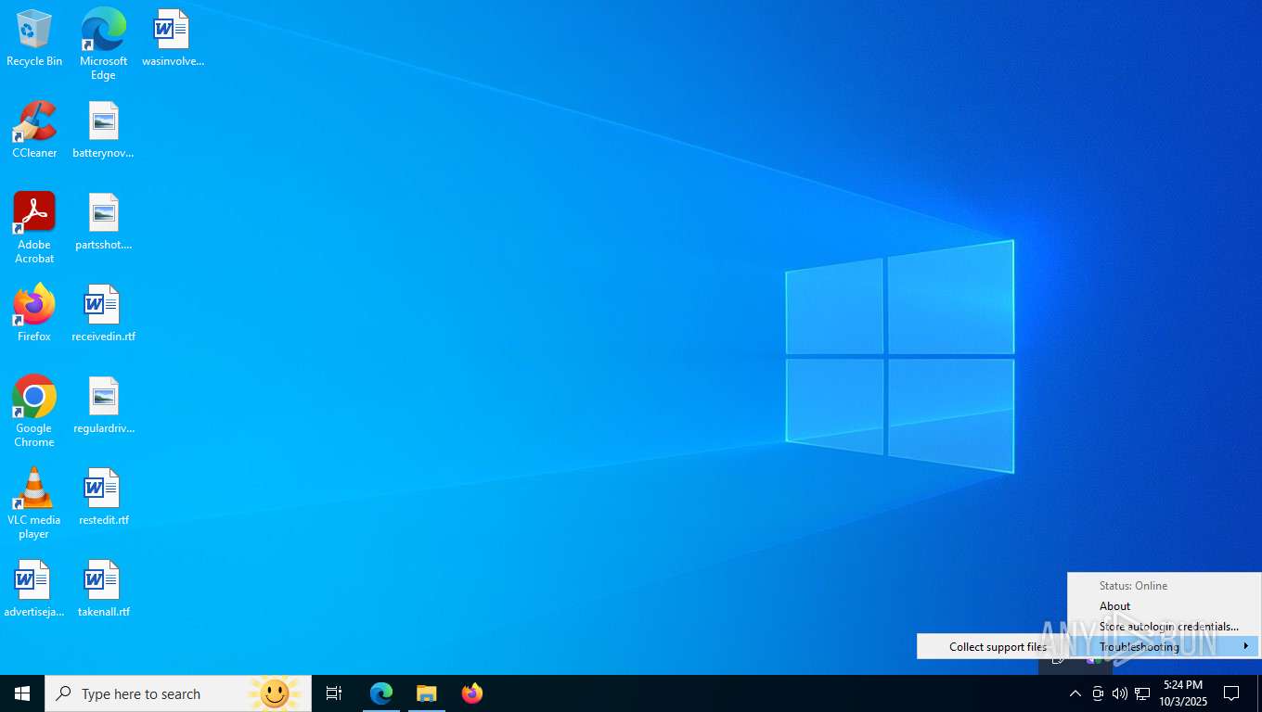Open the Windows Start menu
The width and height of the screenshot is (1262, 712).
coord(22,693)
